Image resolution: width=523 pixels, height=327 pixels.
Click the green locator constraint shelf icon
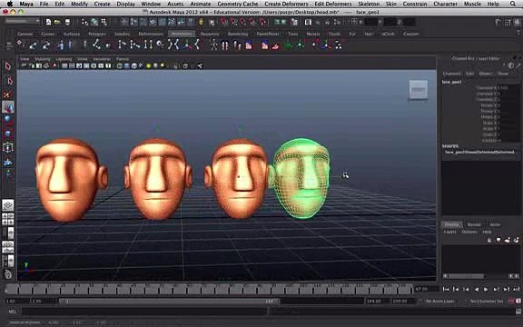click(x=288, y=45)
